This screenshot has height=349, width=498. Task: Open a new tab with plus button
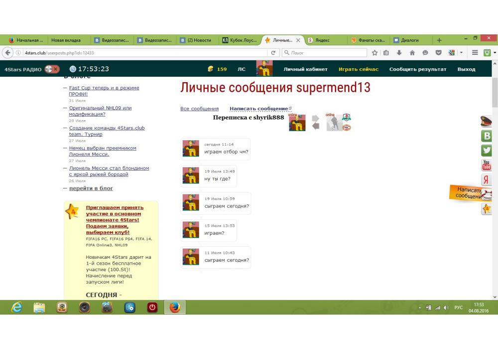pyautogui.click(x=439, y=40)
